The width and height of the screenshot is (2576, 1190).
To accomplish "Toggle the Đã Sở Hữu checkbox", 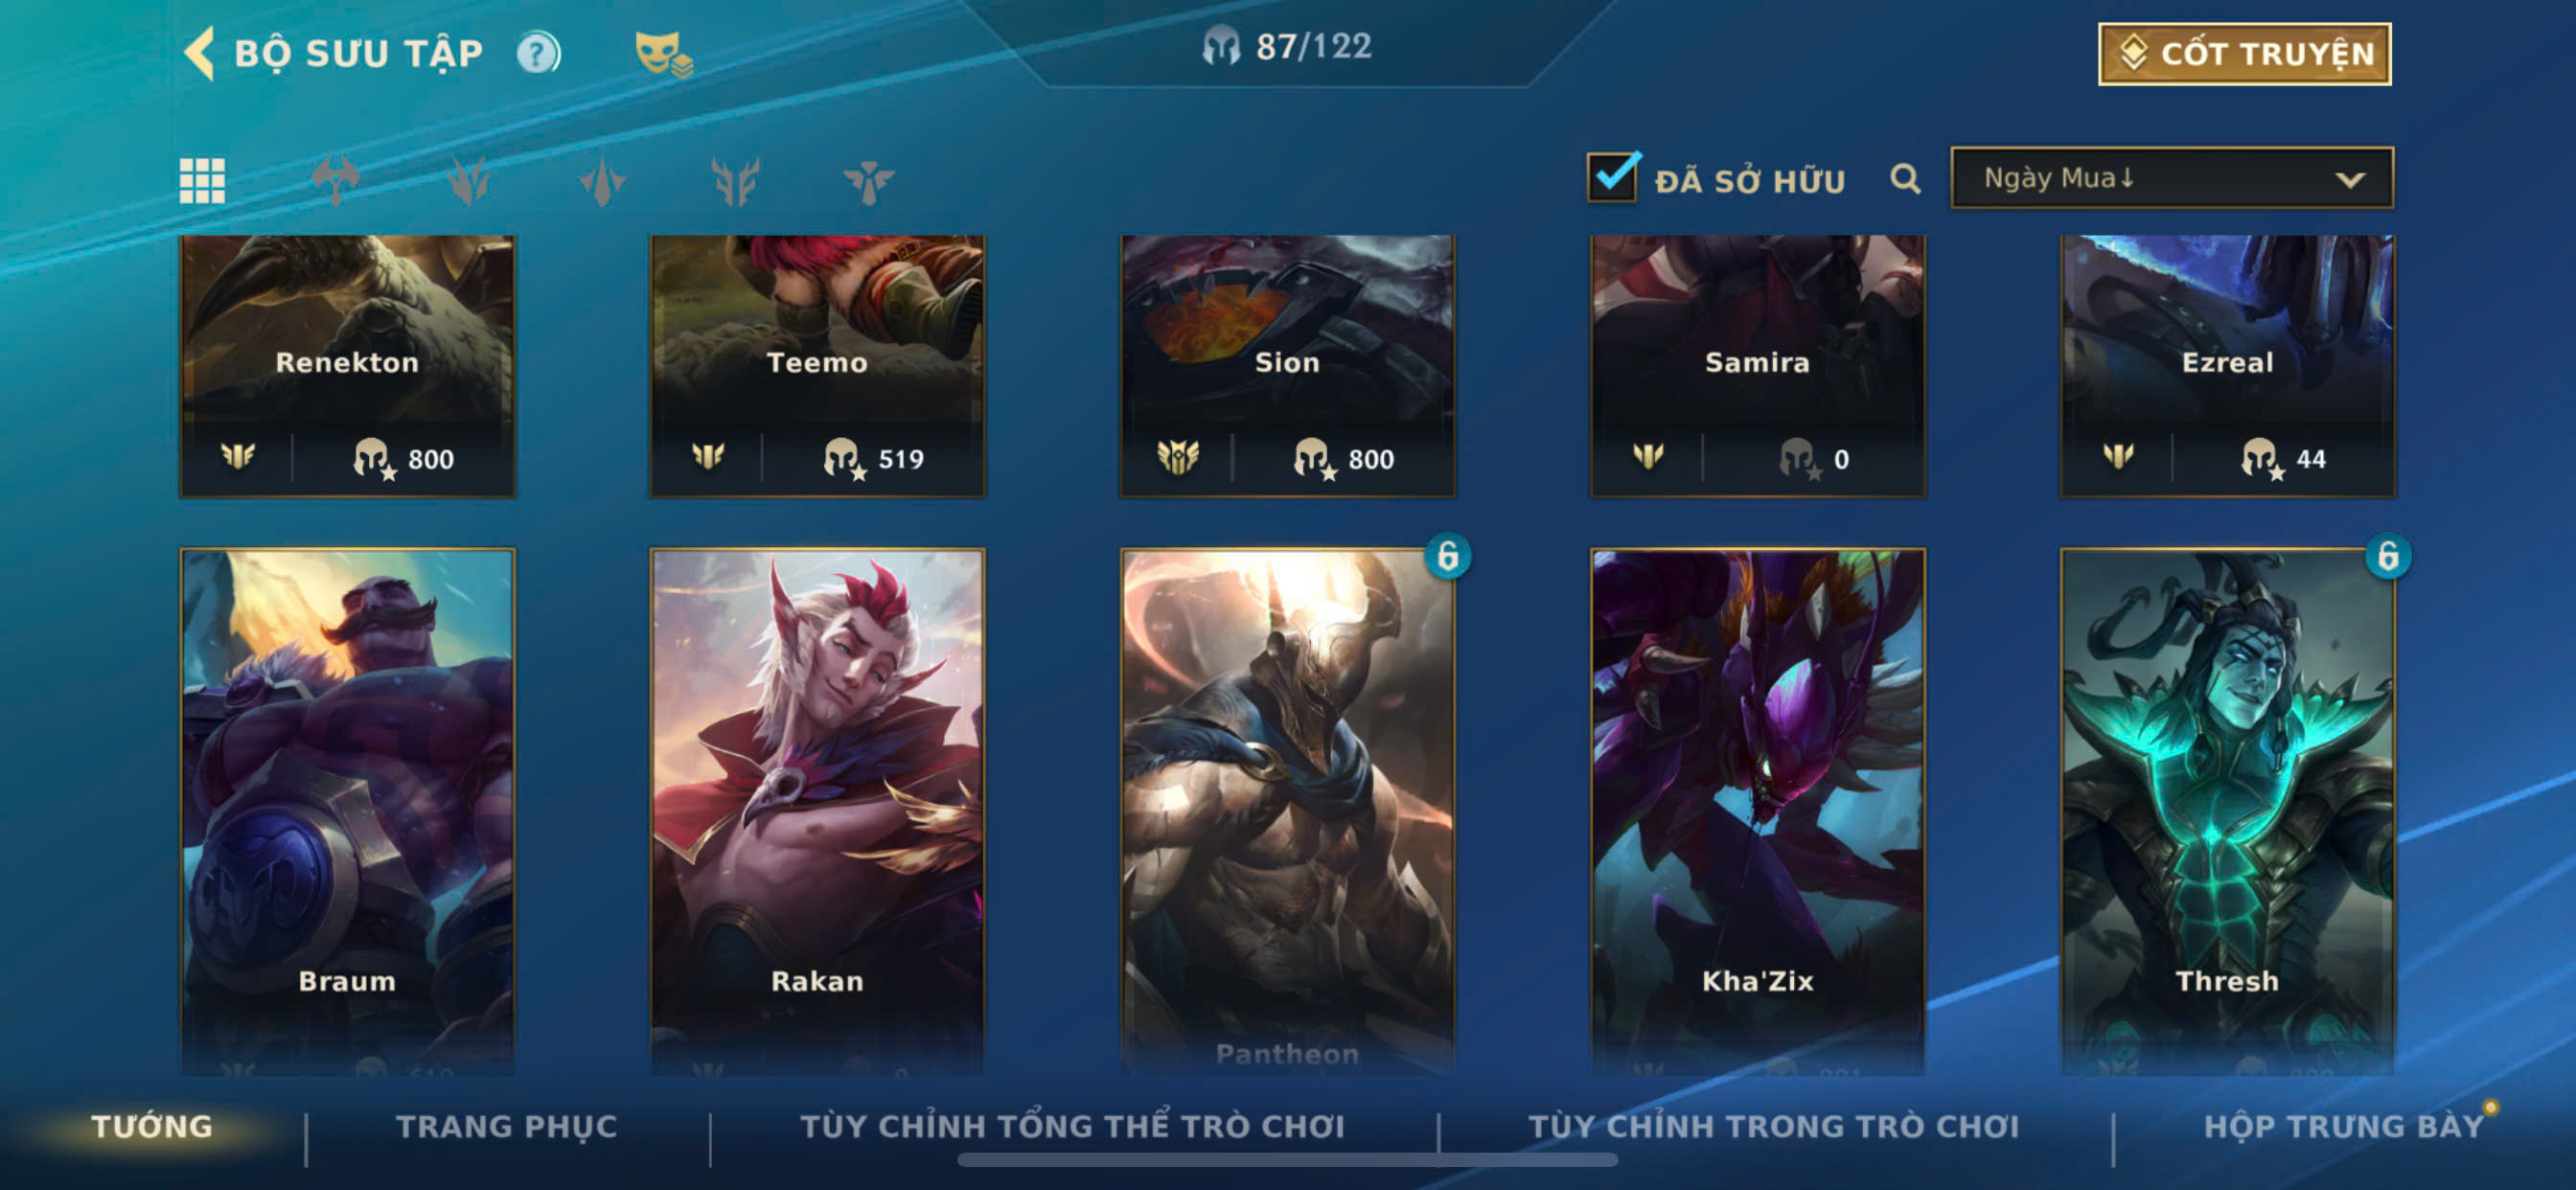I will point(1612,177).
